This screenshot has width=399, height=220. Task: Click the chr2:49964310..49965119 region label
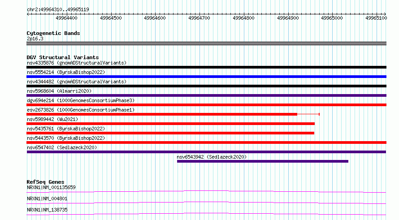58,9
